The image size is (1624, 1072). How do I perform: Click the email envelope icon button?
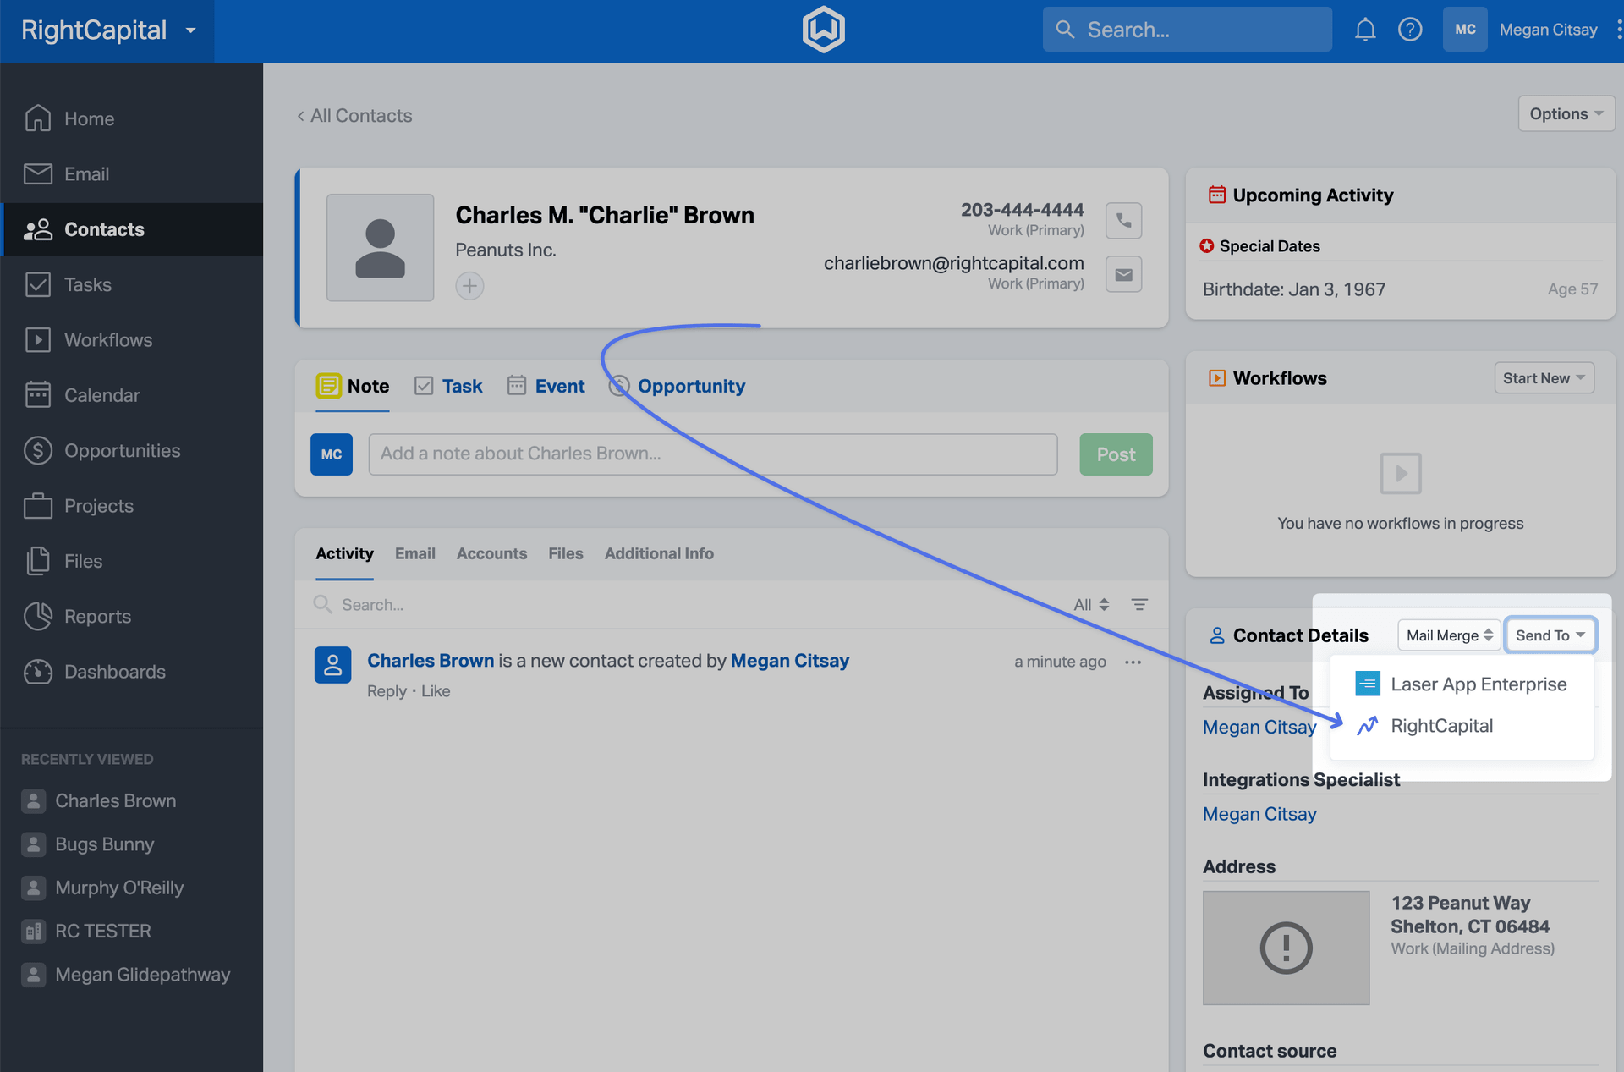click(1123, 274)
